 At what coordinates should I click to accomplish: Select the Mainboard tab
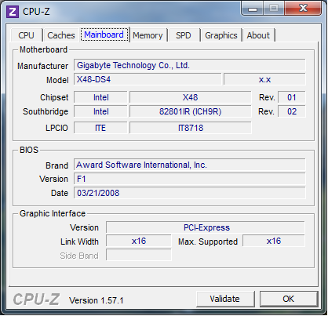click(104, 35)
